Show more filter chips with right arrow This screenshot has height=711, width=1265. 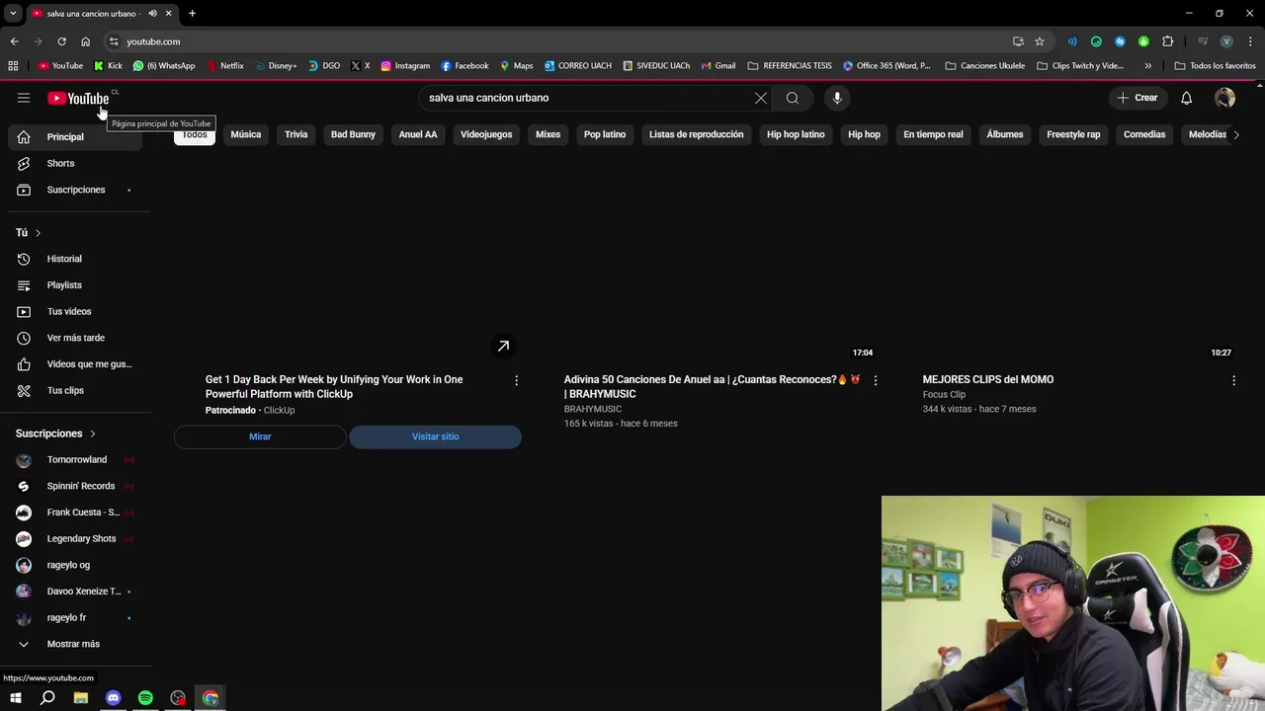click(1235, 134)
